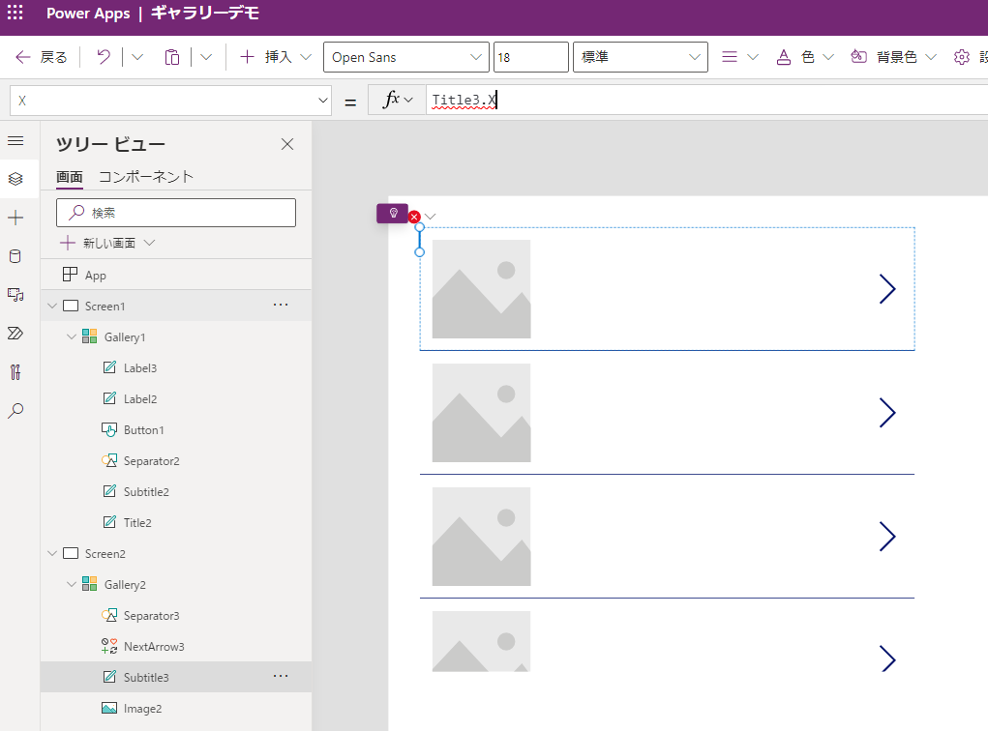Click the paste clipboard icon

pos(172,57)
